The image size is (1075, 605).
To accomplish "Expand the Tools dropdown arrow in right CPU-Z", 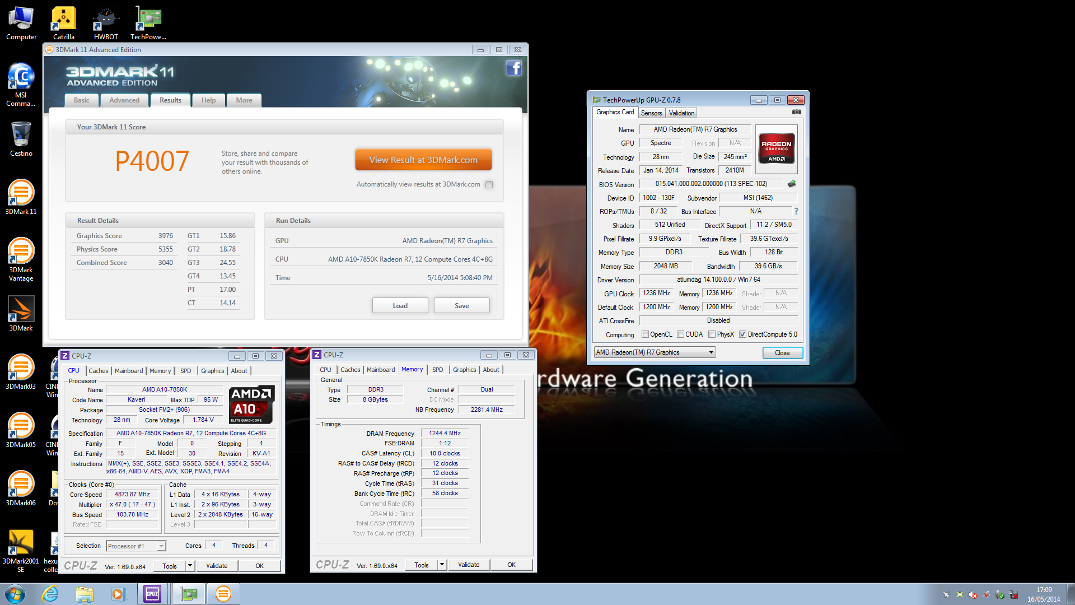I will click(x=442, y=565).
